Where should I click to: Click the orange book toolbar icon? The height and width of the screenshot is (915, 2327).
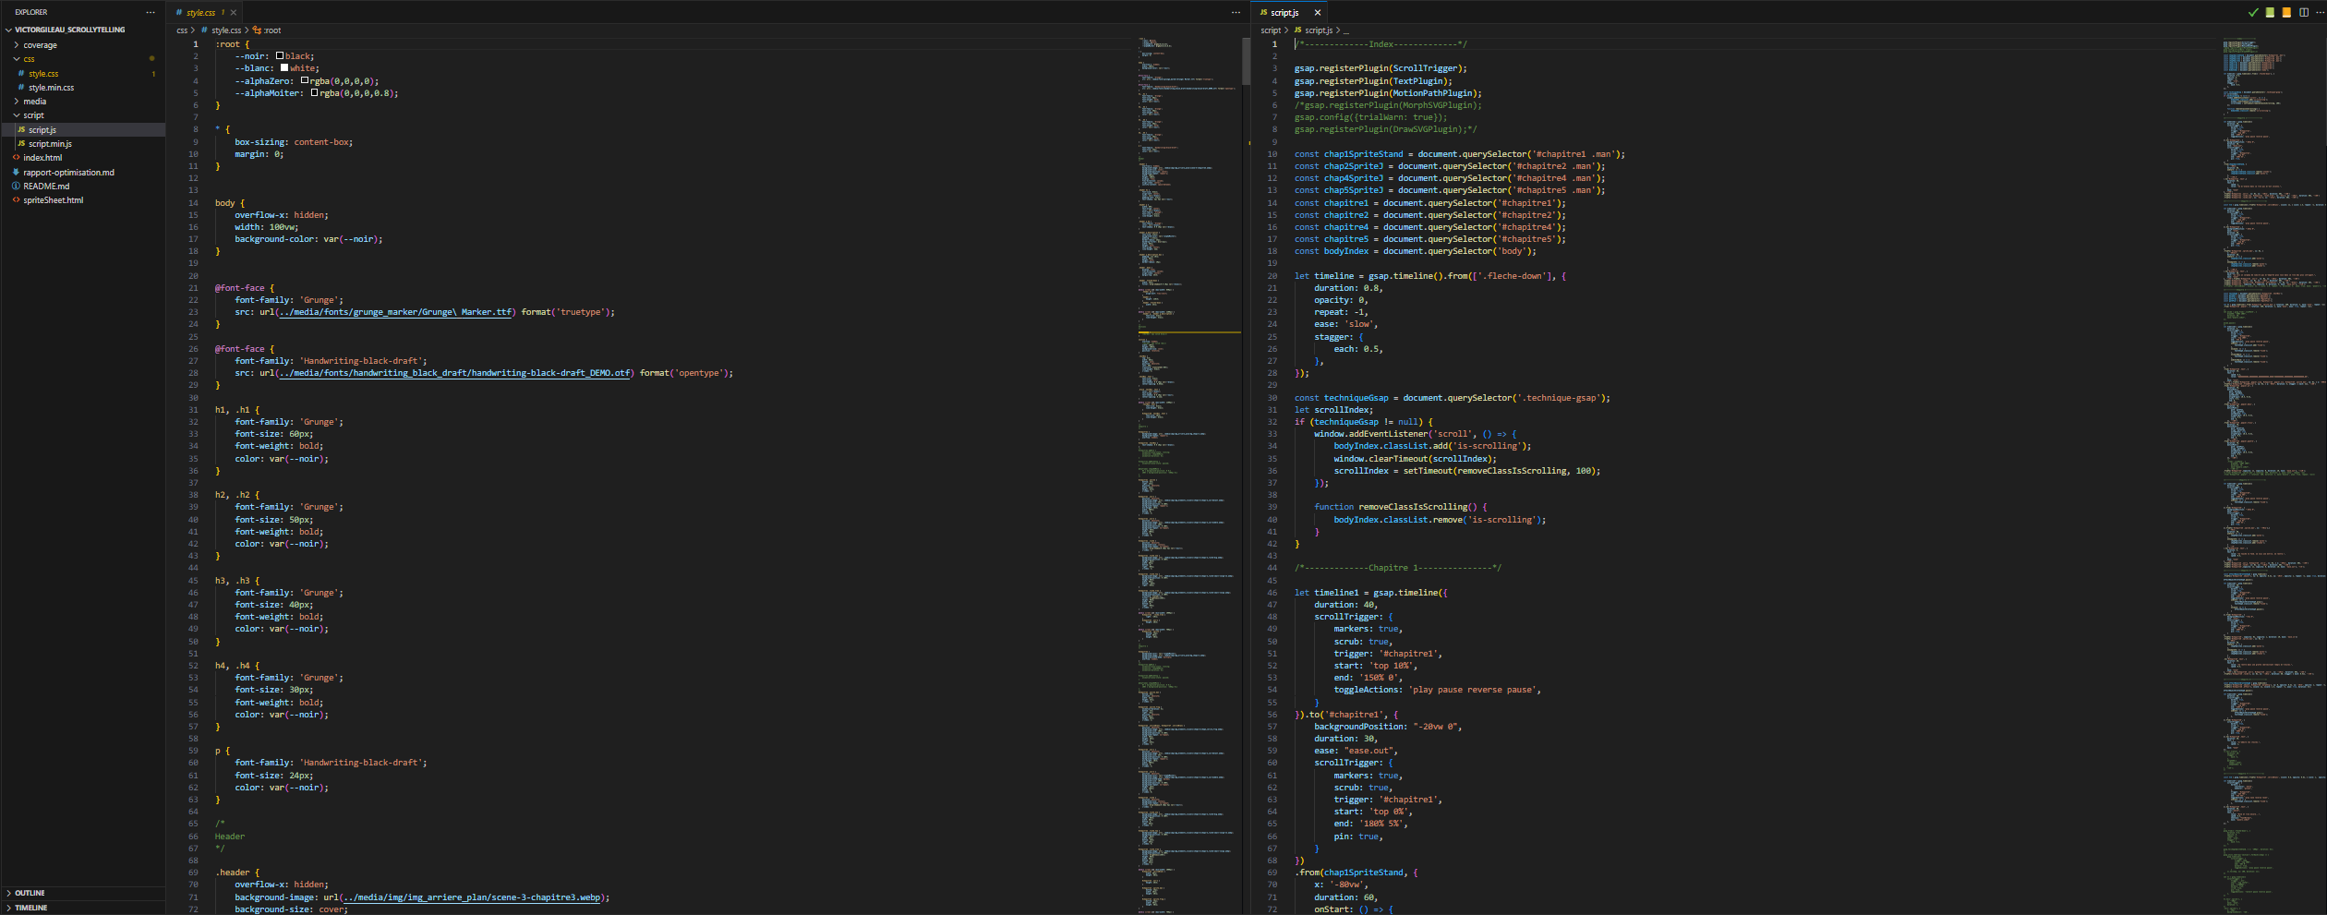[x=2286, y=13]
